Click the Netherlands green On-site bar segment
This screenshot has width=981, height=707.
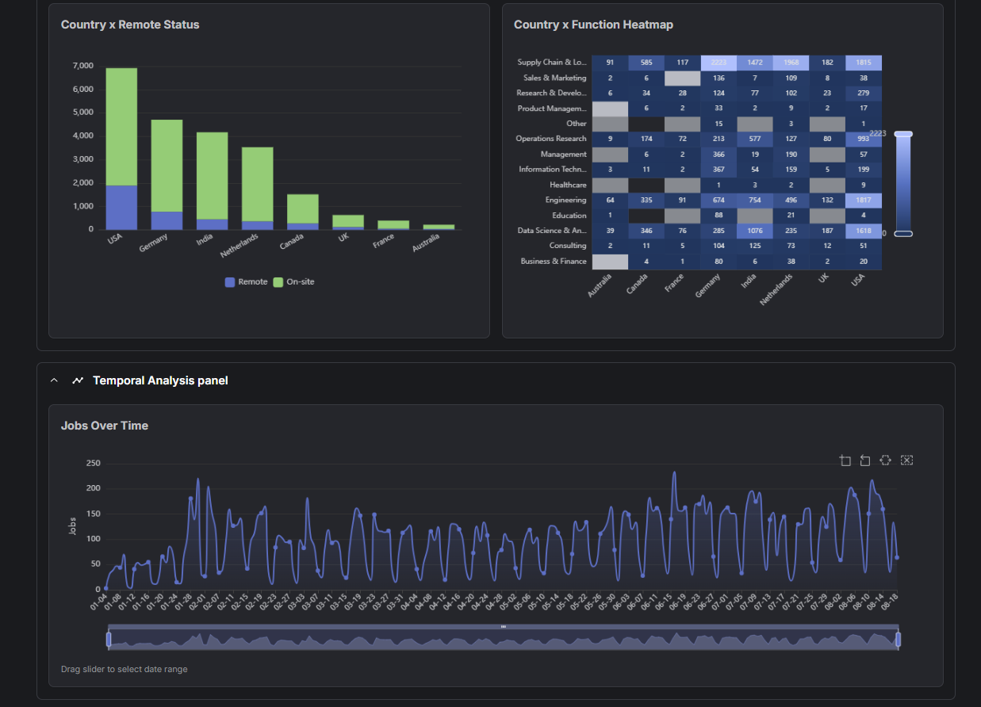257,184
